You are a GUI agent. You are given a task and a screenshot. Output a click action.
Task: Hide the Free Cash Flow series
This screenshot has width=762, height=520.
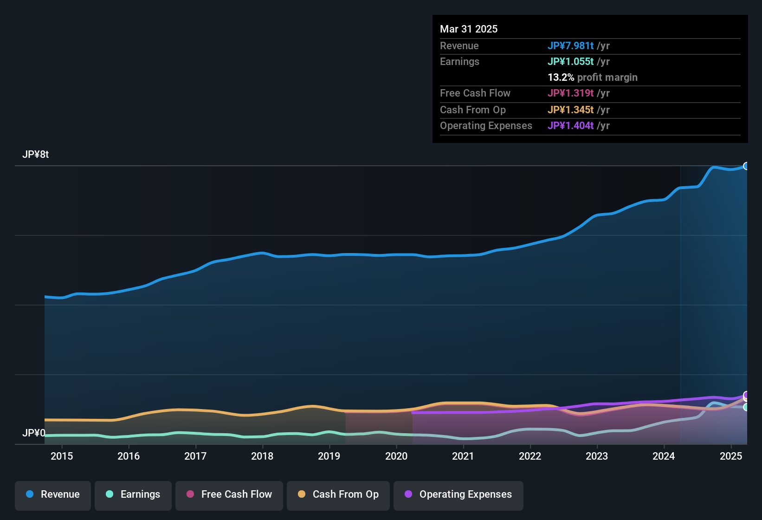[229, 495]
